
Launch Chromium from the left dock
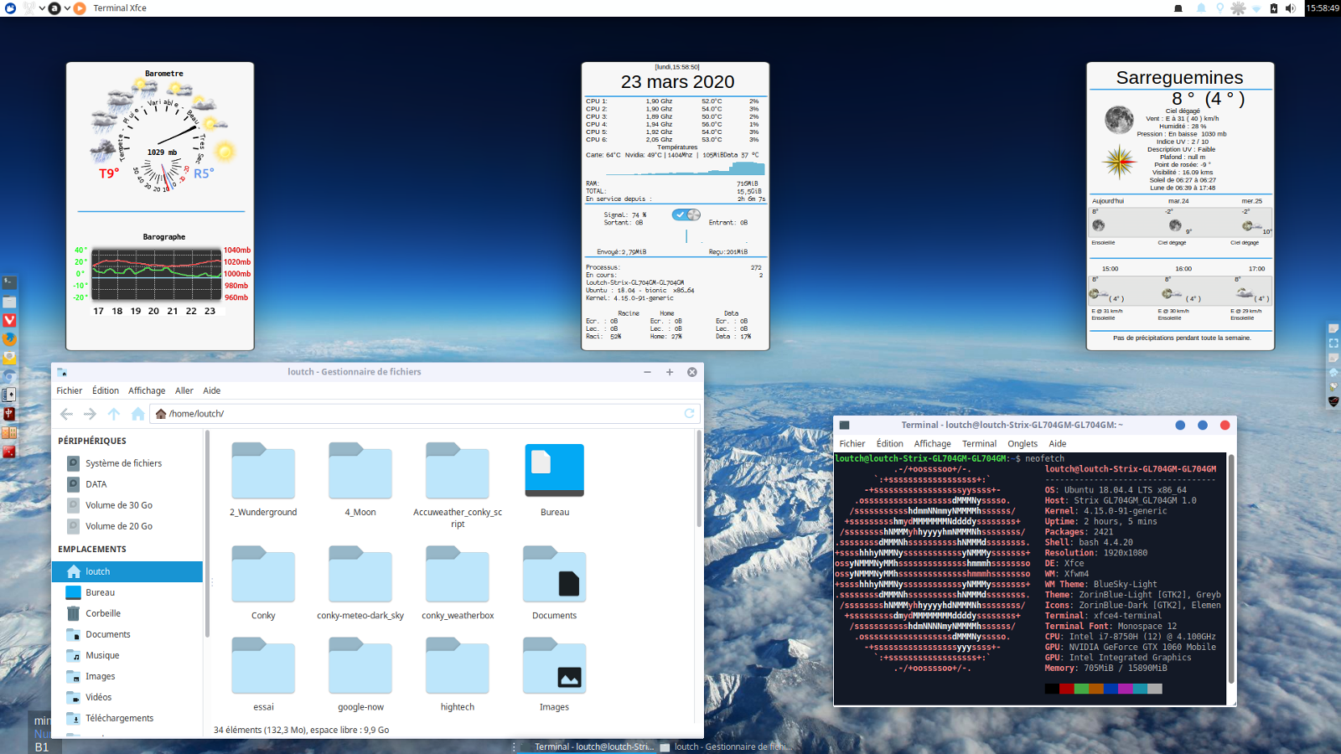(9, 376)
